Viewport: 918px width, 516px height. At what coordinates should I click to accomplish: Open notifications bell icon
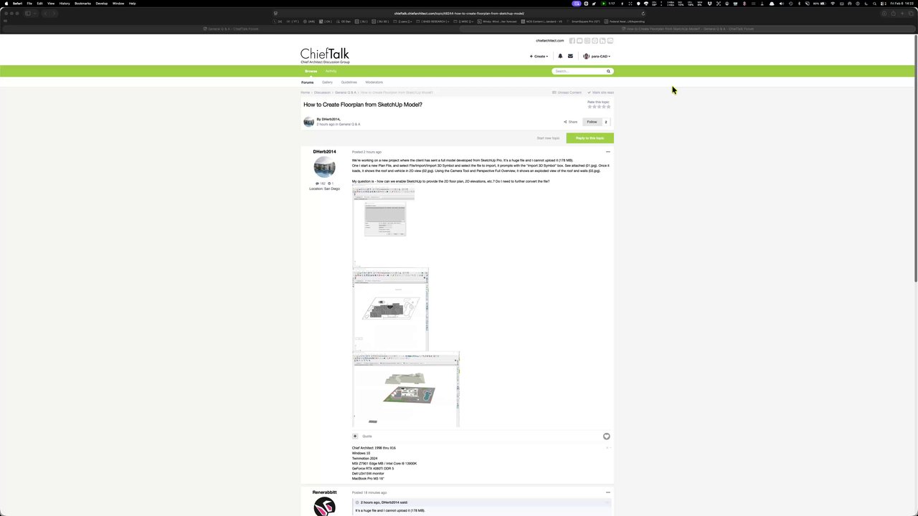560,56
